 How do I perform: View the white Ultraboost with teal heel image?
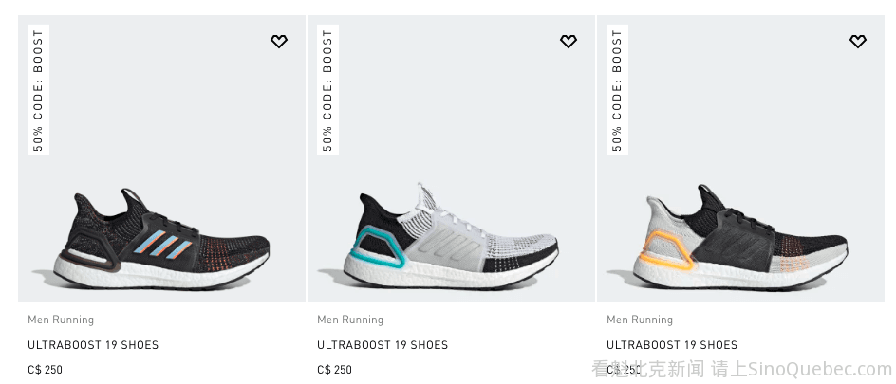click(x=451, y=237)
